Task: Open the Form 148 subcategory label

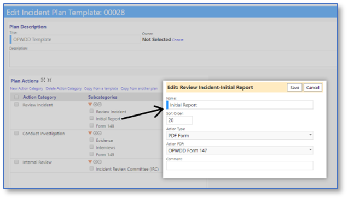Action: 105,126
